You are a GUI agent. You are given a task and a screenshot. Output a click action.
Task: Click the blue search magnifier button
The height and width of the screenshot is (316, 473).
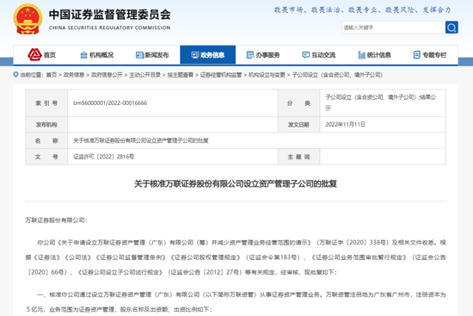click(x=451, y=28)
